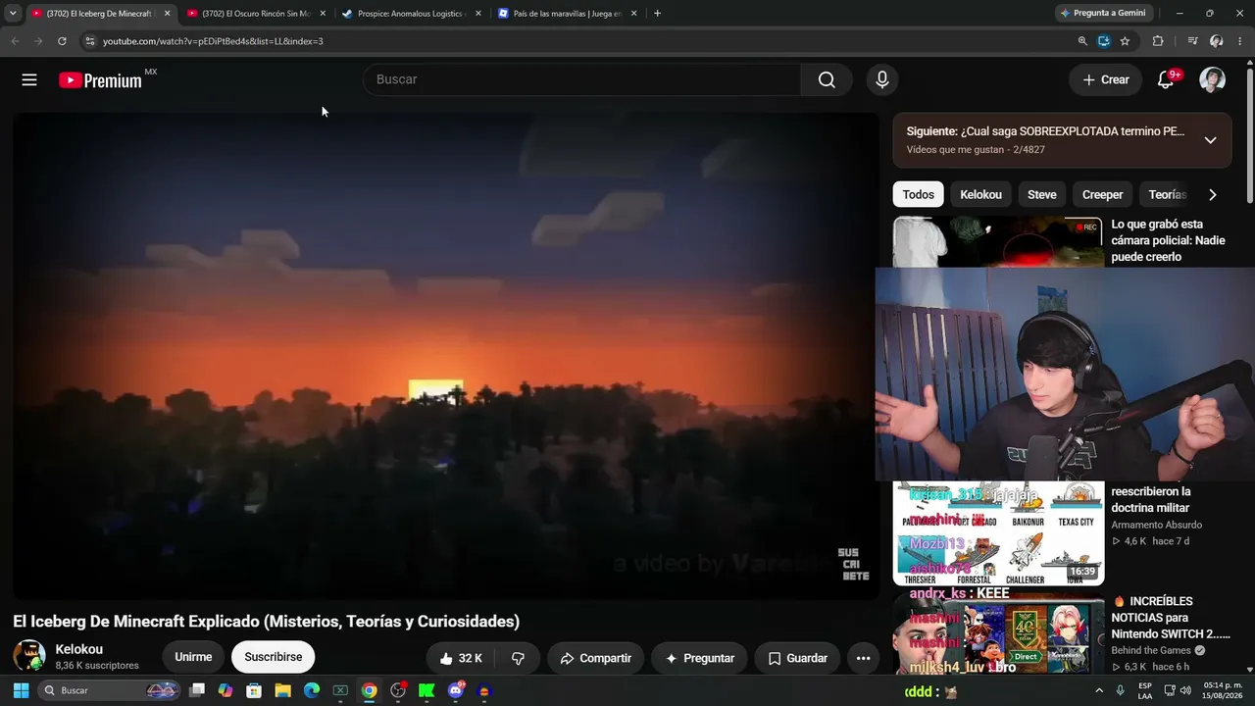
Task: Expand the playlist panel chevron
Action: coord(1210,140)
